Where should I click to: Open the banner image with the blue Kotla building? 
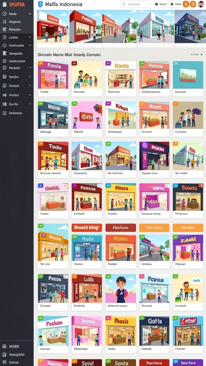pos(156,26)
